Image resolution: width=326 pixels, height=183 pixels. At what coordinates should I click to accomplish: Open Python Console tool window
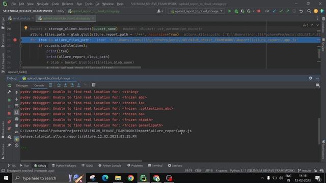click(x=110, y=165)
